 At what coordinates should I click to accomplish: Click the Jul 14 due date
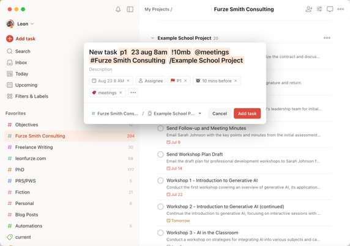[174, 168]
